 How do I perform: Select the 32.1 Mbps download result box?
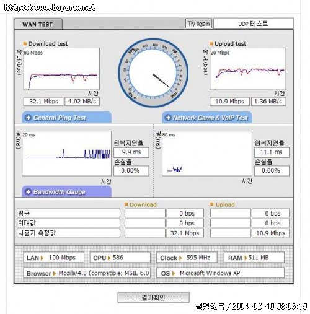pos(43,102)
